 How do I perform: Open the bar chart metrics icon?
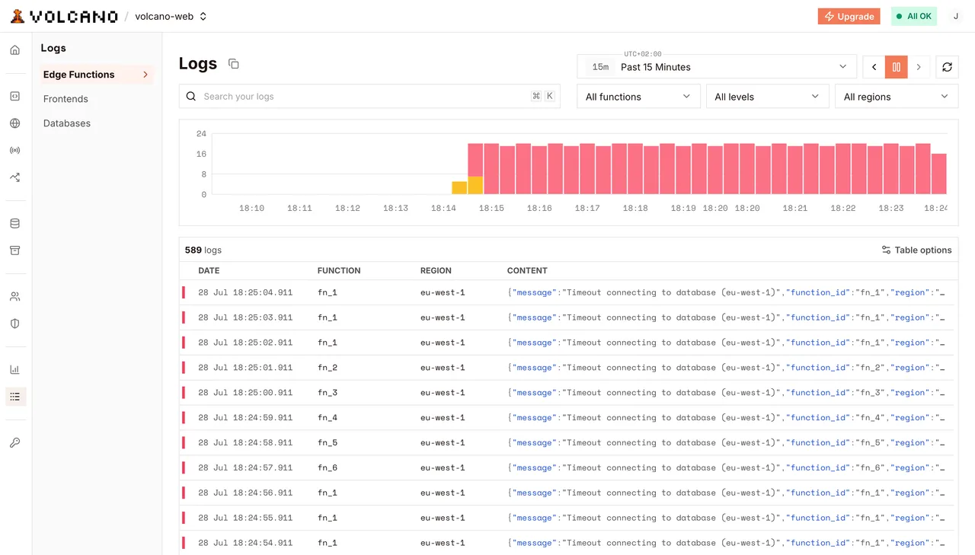14,370
